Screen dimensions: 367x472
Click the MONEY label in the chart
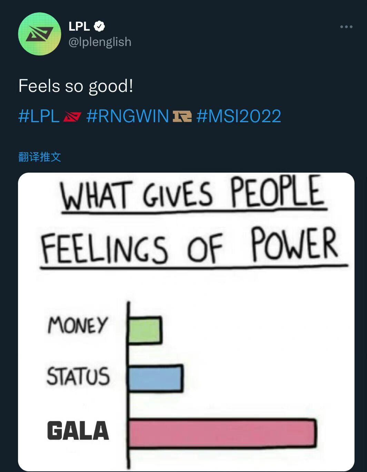[78, 325]
